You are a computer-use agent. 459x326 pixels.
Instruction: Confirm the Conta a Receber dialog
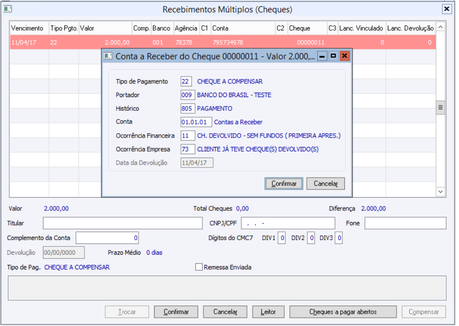[284, 183]
